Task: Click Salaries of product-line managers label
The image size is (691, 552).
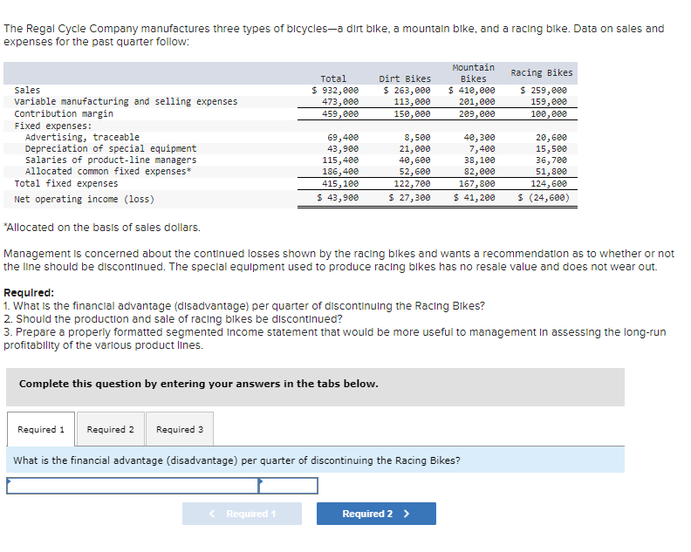Action: coord(111,160)
